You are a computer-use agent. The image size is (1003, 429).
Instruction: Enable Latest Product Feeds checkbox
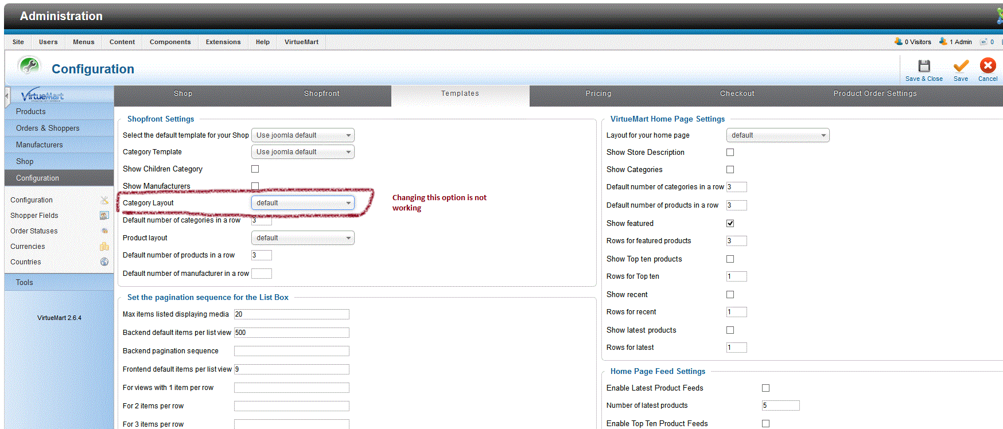click(766, 388)
